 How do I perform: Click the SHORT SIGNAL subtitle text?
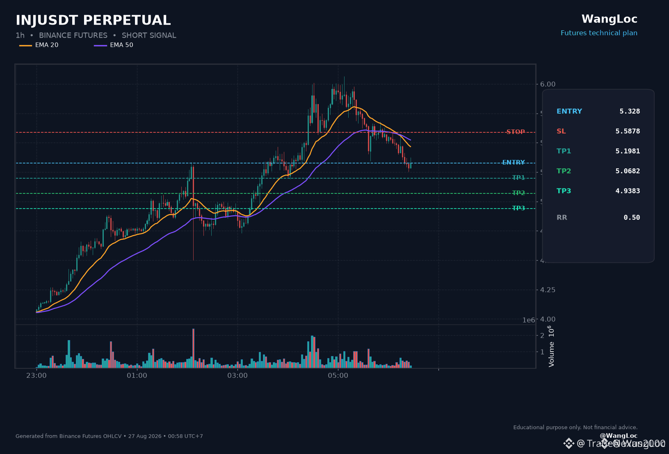[149, 35]
